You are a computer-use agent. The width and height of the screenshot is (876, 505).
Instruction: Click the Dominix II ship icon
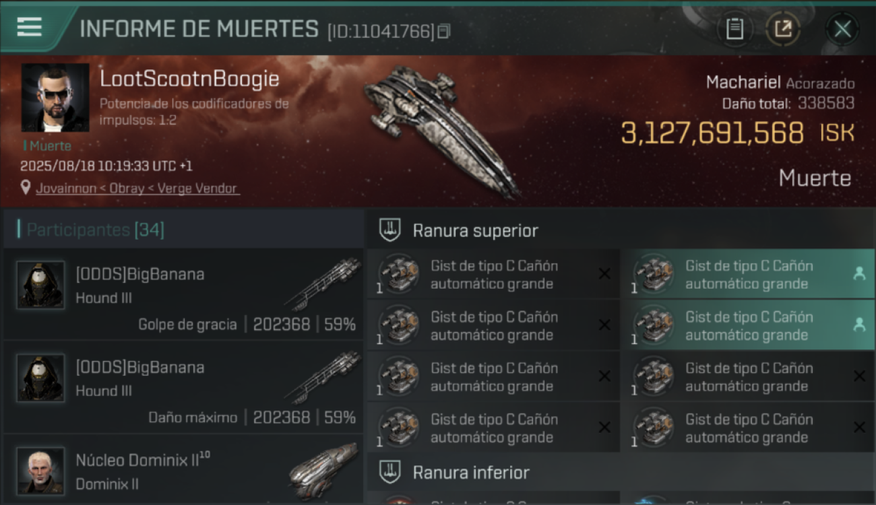coord(323,470)
